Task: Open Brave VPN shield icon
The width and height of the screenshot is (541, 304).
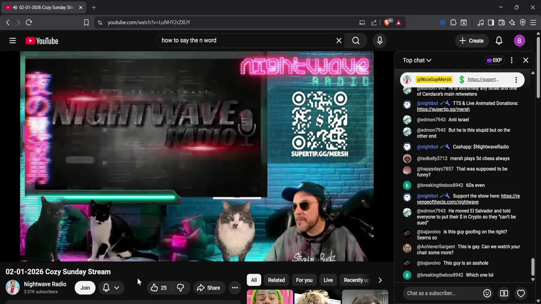Action: pos(522,22)
